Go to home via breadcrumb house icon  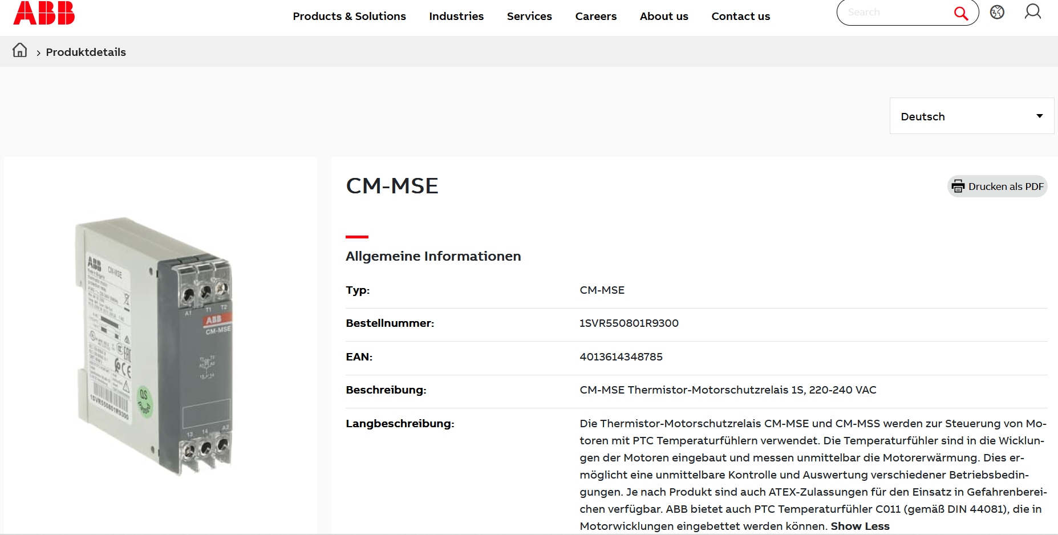click(20, 50)
